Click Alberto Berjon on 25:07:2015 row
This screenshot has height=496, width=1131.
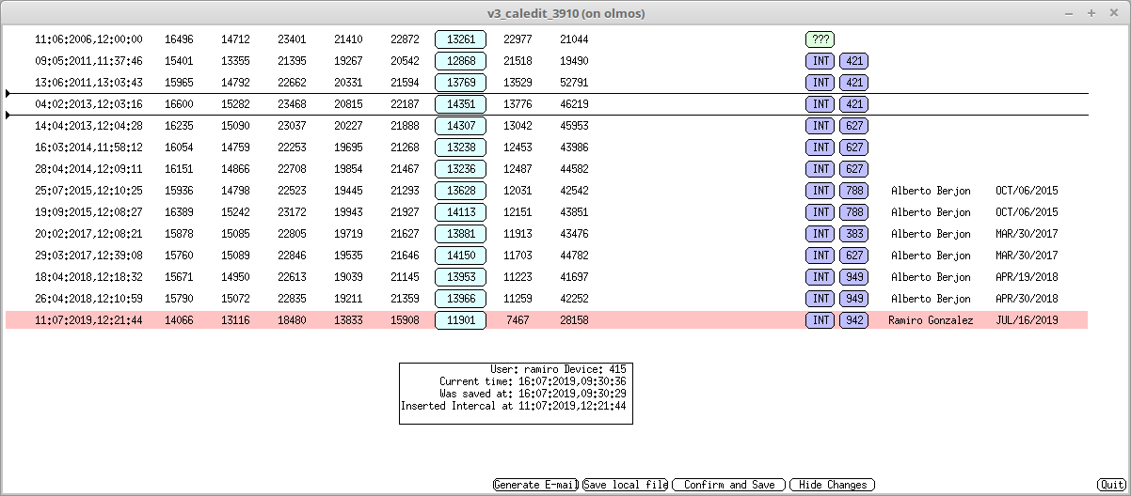(931, 191)
